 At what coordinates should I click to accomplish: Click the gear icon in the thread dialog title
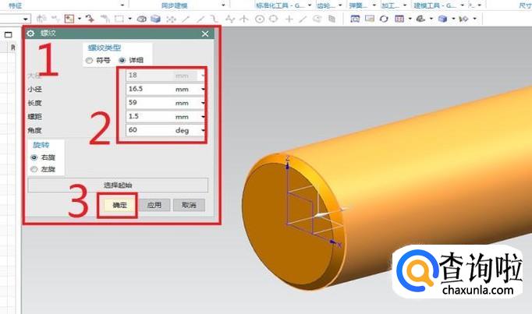pyautogui.click(x=31, y=34)
